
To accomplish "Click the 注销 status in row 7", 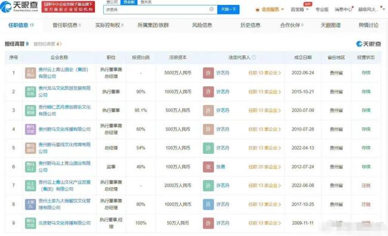I will (x=366, y=185).
